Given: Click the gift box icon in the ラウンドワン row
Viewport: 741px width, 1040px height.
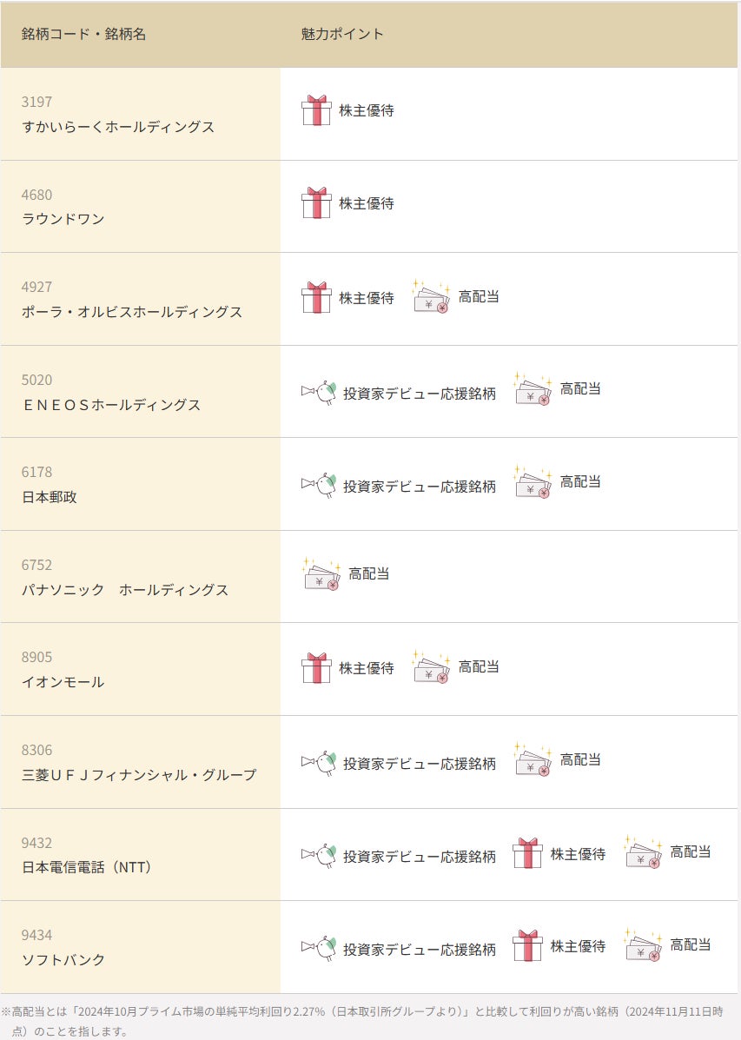Looking at the screenshot, I should pyautogui.click(x=316, y=203).
